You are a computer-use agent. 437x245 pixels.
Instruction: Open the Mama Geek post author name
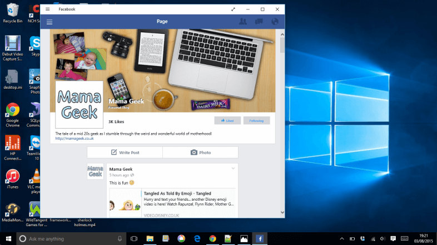coord(121,169)
